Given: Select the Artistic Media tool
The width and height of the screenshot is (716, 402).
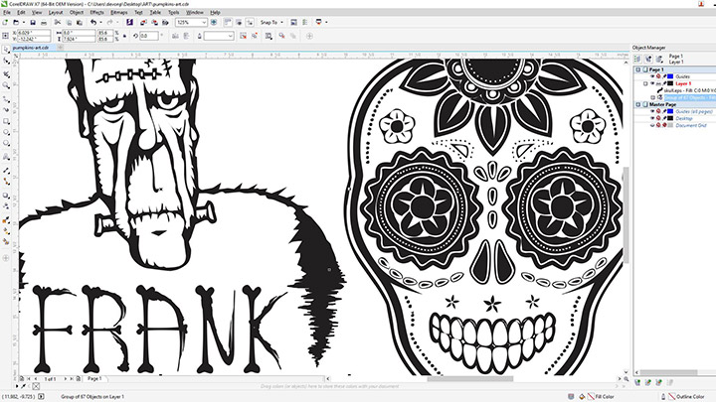Looking at the screenshot, I should (x=6, y=110).
